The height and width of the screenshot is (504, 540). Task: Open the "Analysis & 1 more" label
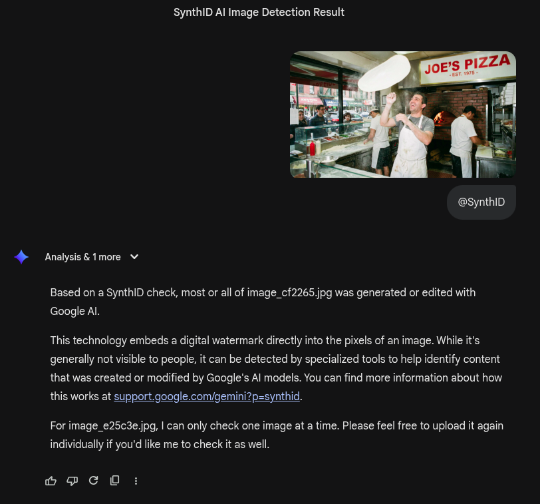pos(82,257)
